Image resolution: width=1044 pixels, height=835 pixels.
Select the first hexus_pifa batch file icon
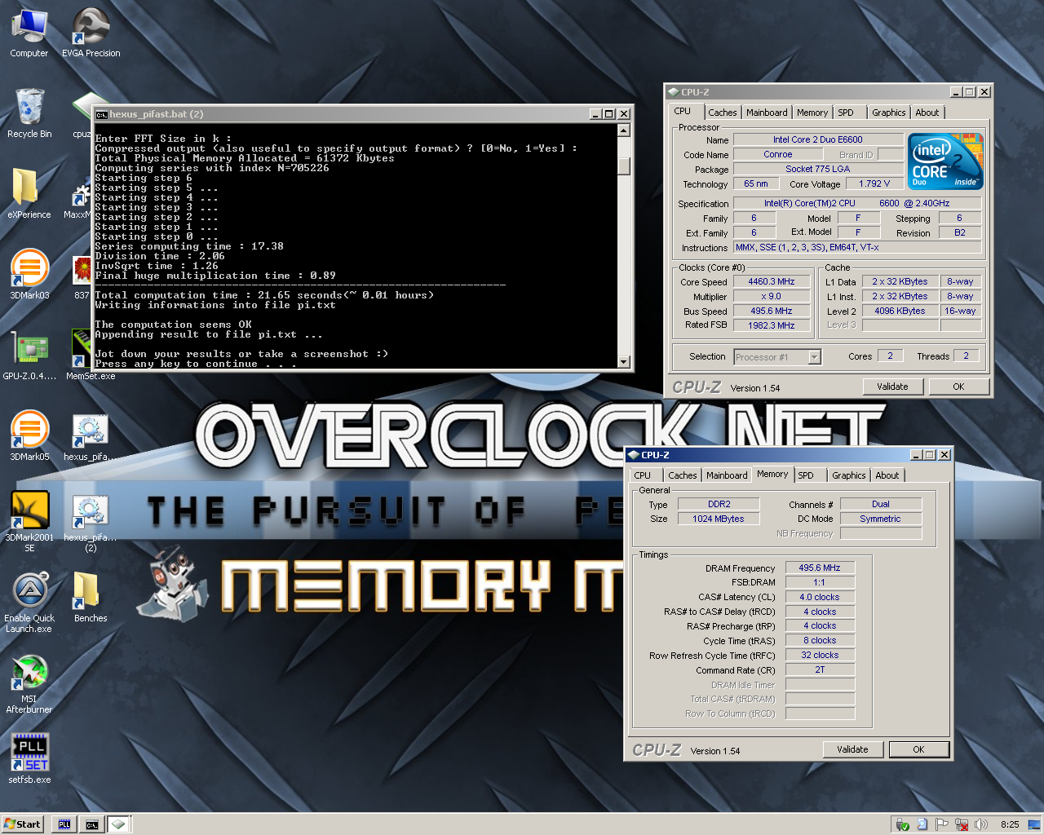(91, 435)
